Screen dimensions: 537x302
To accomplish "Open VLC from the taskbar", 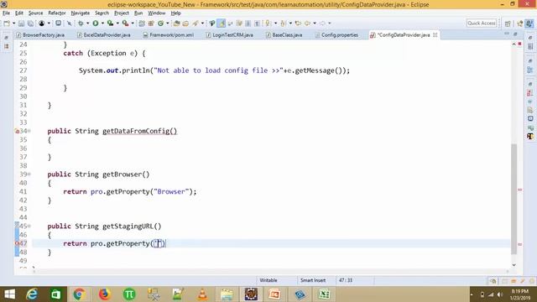I will [x=202, y=294].
